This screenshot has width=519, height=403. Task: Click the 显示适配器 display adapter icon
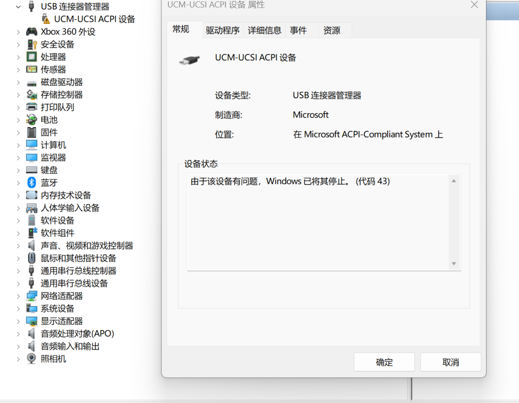31,321
